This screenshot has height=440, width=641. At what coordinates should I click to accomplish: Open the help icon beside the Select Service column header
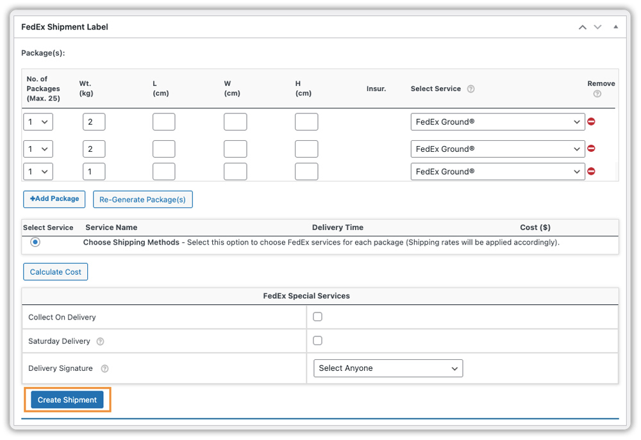471,88
